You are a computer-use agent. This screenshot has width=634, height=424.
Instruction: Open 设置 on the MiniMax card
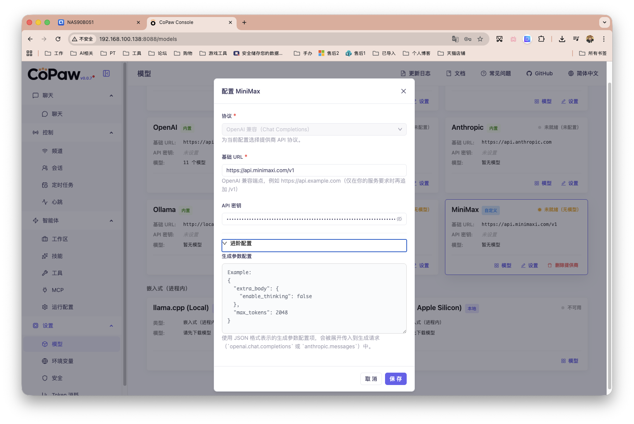point(530,265)
